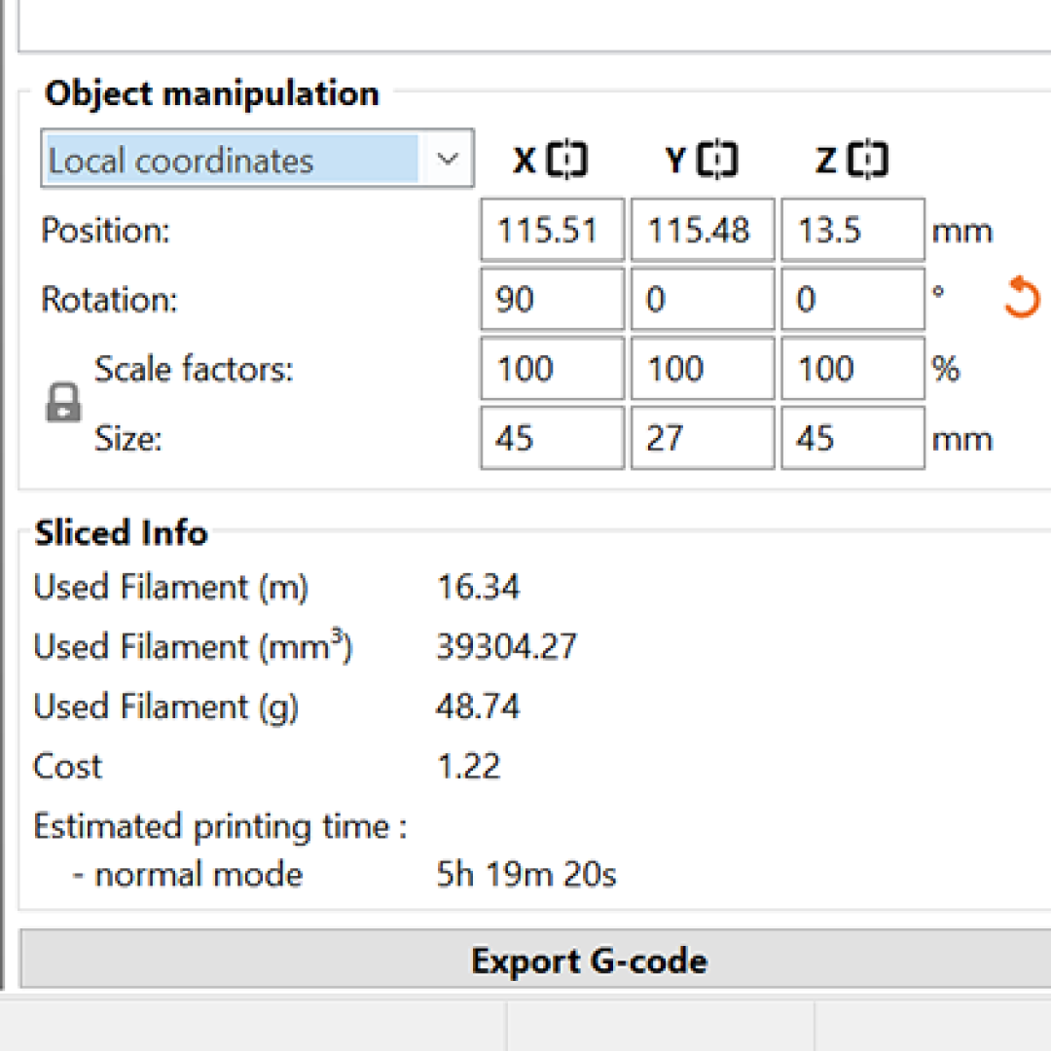The width and height of the screenshot is (1051, 1051).
Task: Click the filament volume value 39304.27
Action: click(506, 647)
